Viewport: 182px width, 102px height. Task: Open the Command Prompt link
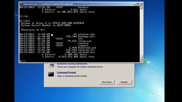(66, 73)
